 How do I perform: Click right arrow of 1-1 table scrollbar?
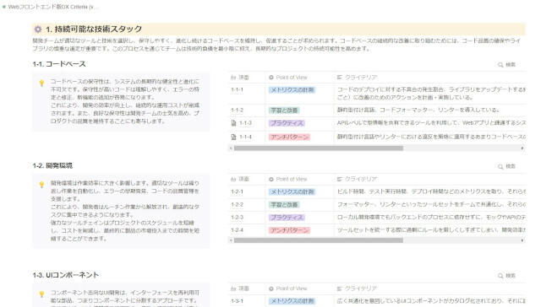tap(522, 148)
